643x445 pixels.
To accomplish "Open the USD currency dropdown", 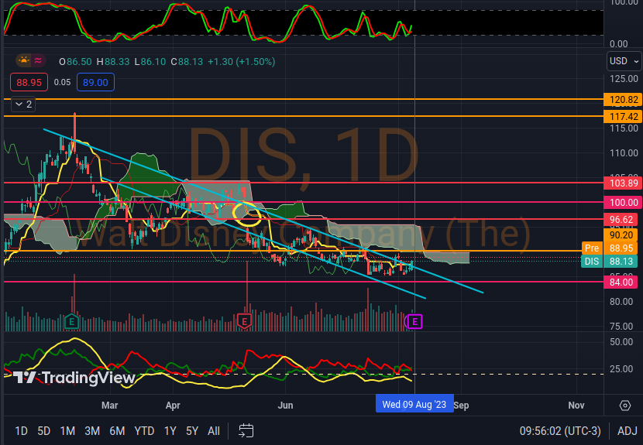I will (x=624, y=61).
